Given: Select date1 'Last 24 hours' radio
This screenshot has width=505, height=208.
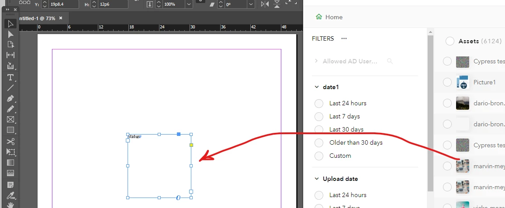Looking at the screenshot, I should tap(319, 104).
